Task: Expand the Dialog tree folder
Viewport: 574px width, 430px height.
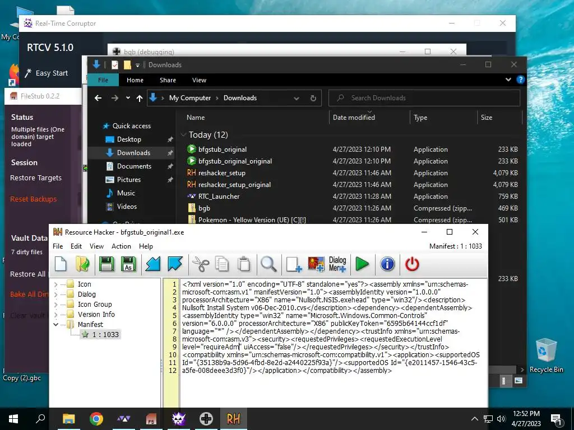Action: [x=55, y=295]
